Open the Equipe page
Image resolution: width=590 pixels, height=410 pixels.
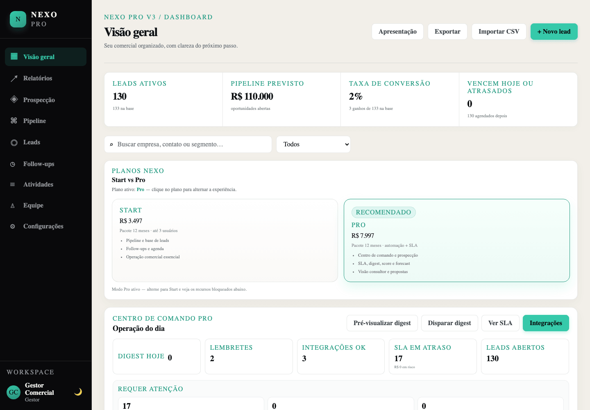45,205
